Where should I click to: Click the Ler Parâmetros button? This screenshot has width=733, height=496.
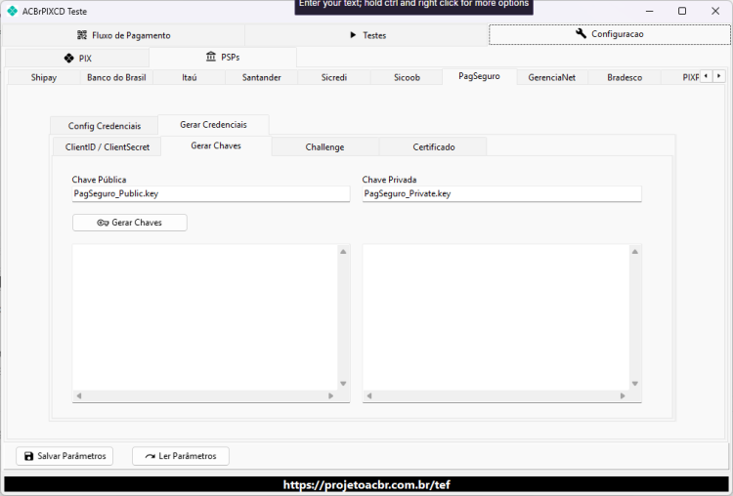tap(181, 456)
